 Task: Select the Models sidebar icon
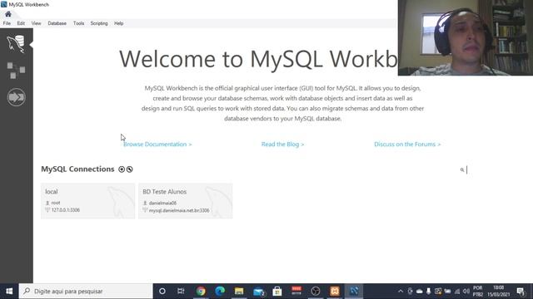(x=16, y=70)
